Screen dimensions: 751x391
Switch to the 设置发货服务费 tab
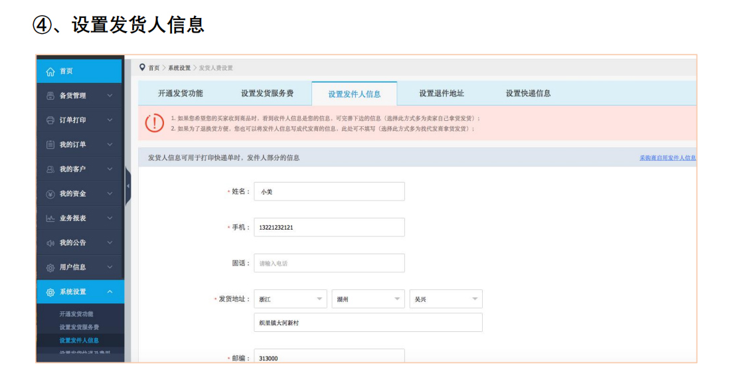[267, 94]
